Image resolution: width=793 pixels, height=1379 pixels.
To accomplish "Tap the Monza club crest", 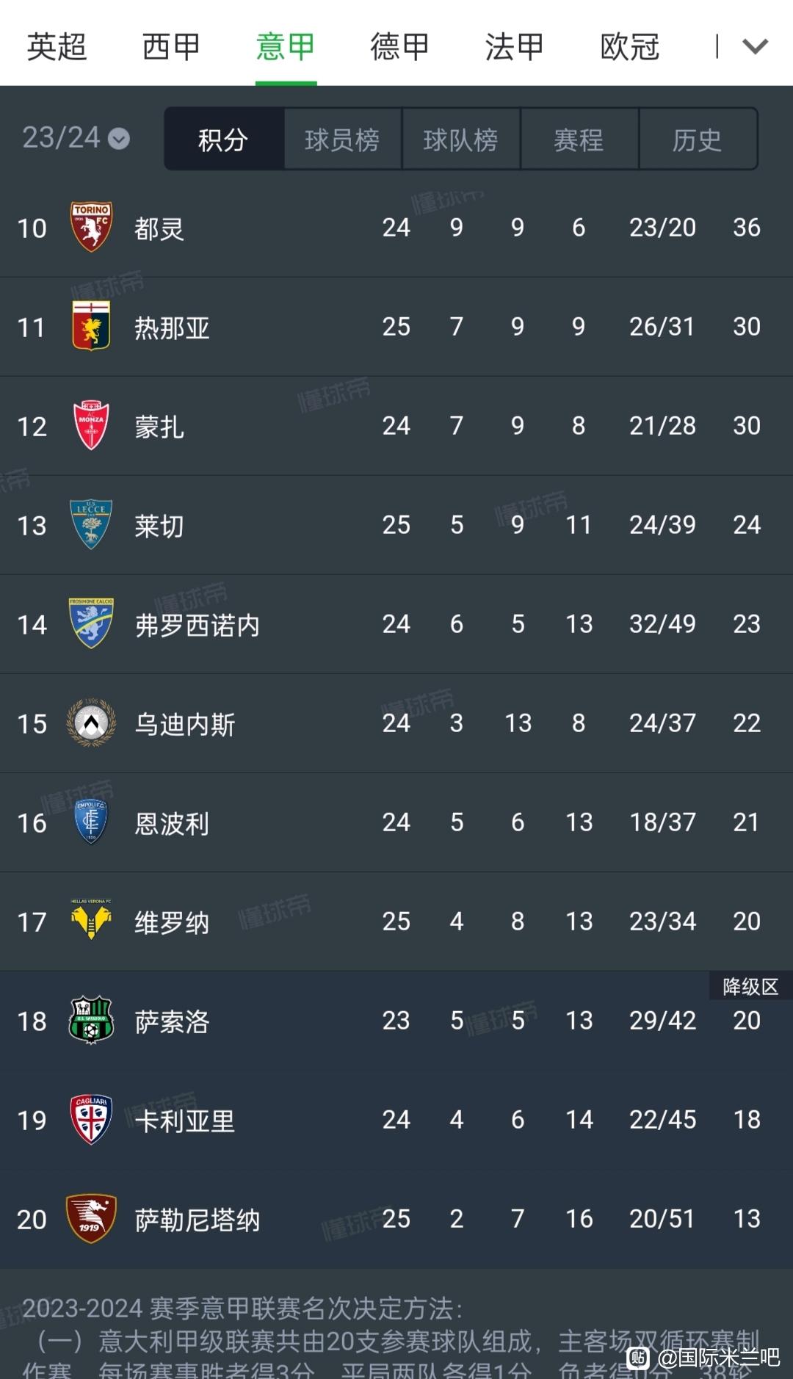I will [91, 426].
